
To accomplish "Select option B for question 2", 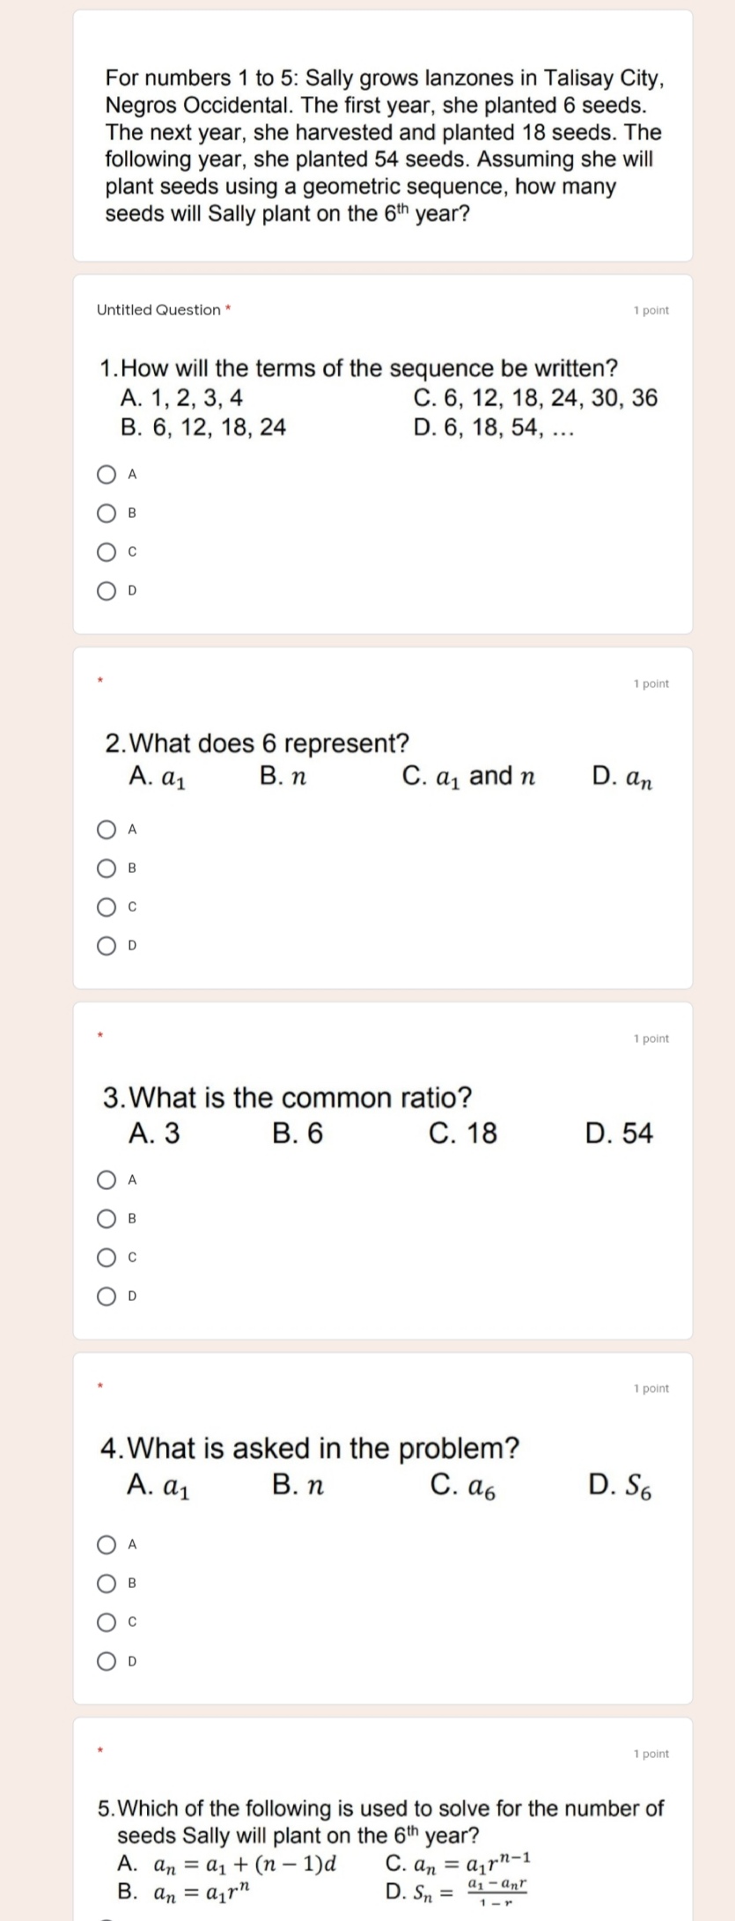I will (106, 868).
